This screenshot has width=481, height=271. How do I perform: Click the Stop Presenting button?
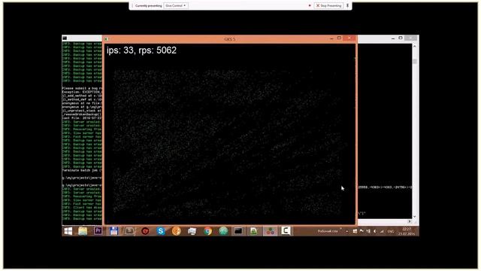(328, 5)
